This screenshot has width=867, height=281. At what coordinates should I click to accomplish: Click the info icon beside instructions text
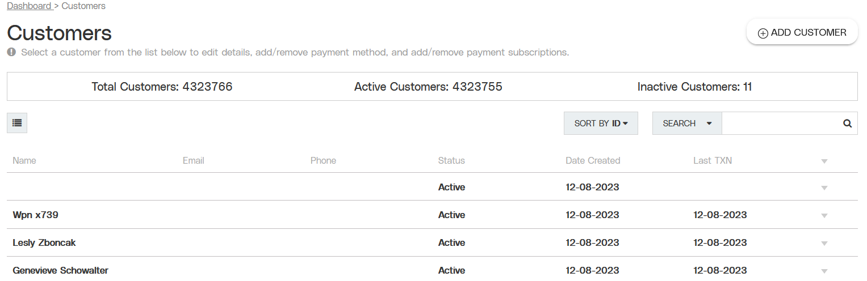(11, 52)
